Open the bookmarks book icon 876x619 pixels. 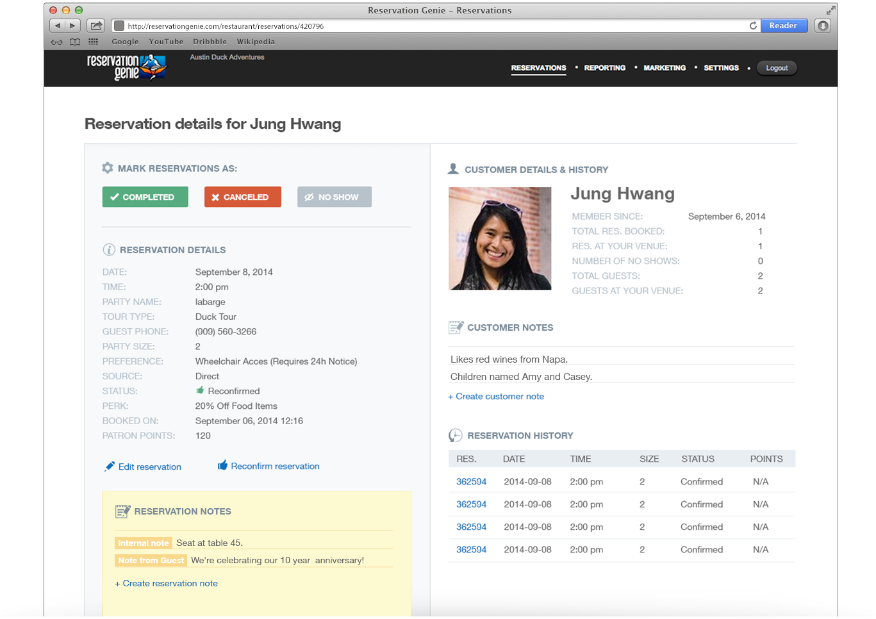pos(75,42)
